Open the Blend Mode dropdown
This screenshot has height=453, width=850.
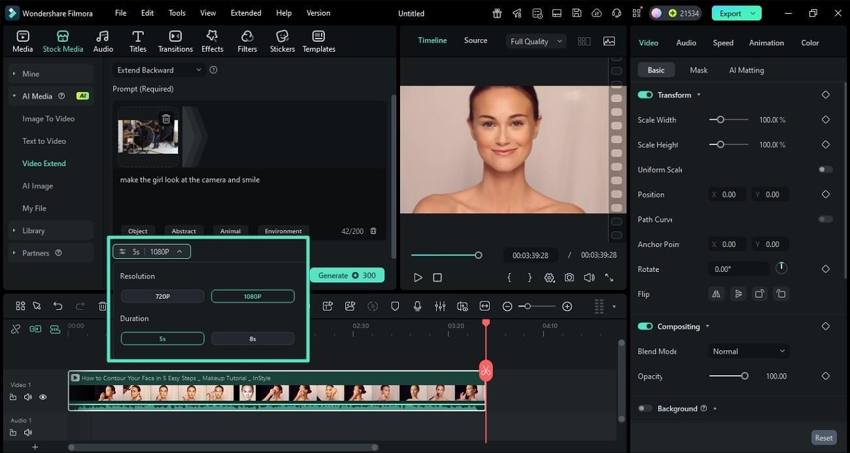click(747, 351)
